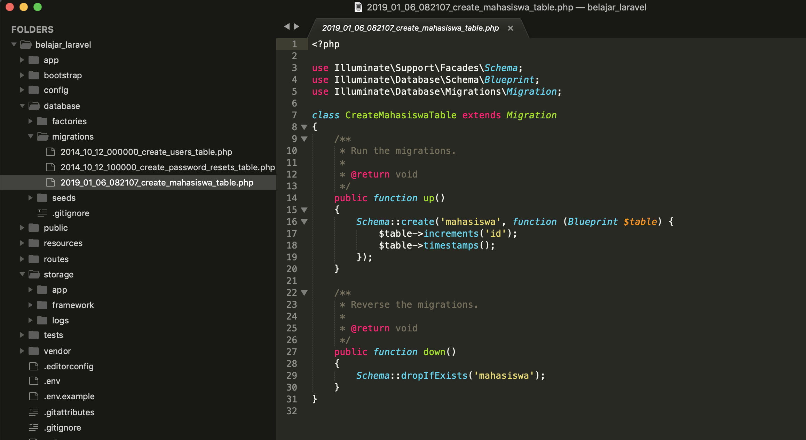Click the logs folder icon
This screenshot has width=806, height=440.
click(x=42, y=320)
